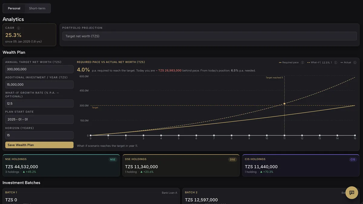The image size is (363, 204).
Task: Click the year 6 timeline marker
Action: tap(196, 135)
